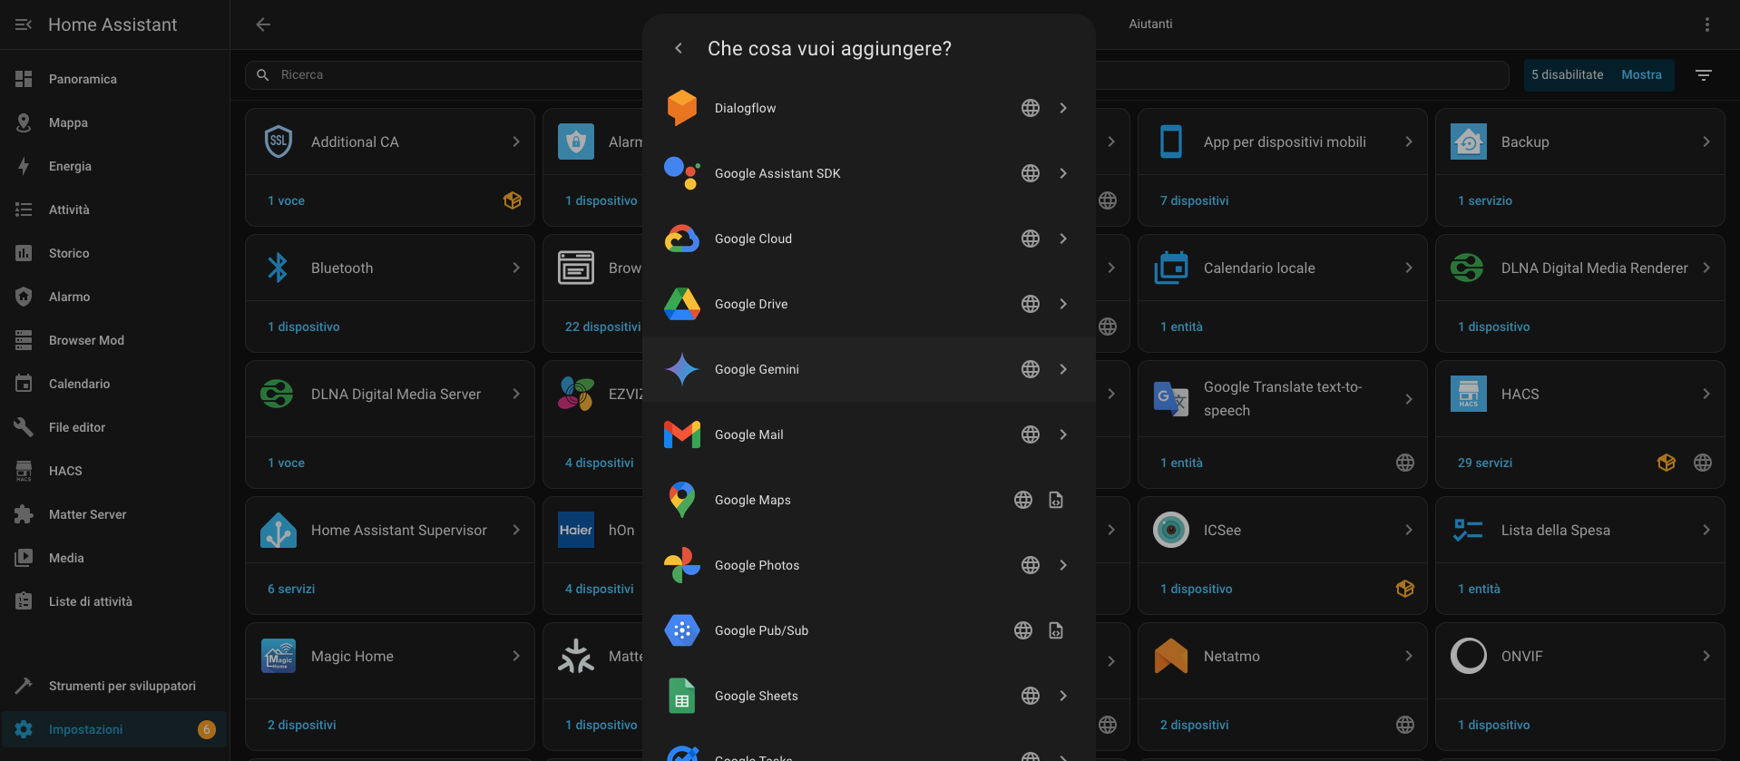The width and height of the screenshot is (1740, 761).
Task: Expand the Google Assistant SDK chevron
Action: (x=1063, y=173)
